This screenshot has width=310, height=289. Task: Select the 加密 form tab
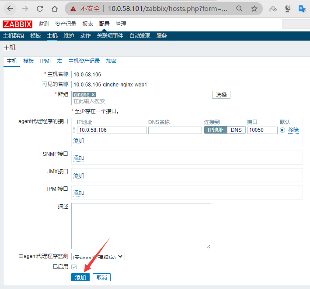click(x=111, y=61)
